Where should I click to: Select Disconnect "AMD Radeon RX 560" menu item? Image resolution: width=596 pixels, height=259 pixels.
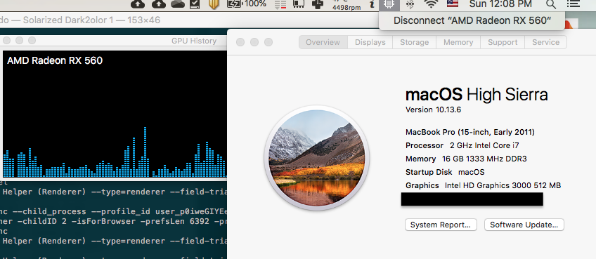[472, 20]
